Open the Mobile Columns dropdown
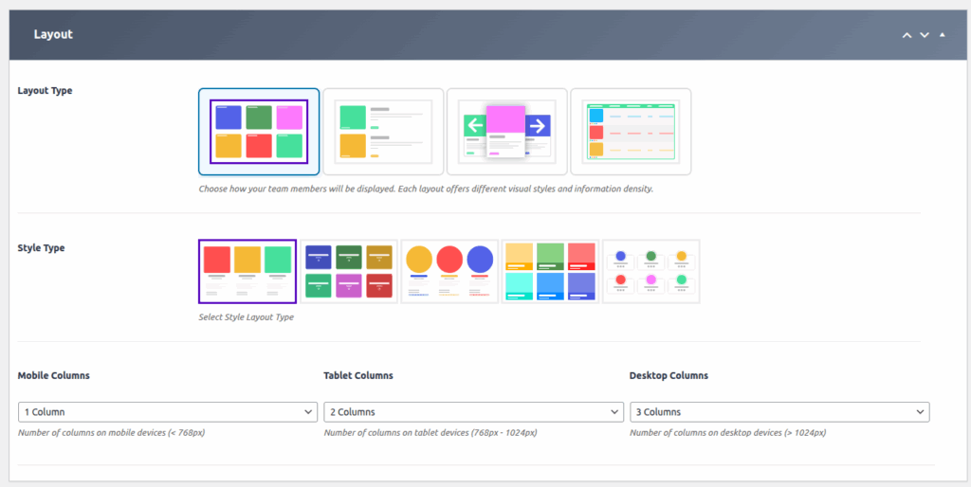The width and height of the screenshot is (971, 487). click(x=168, y=412)
